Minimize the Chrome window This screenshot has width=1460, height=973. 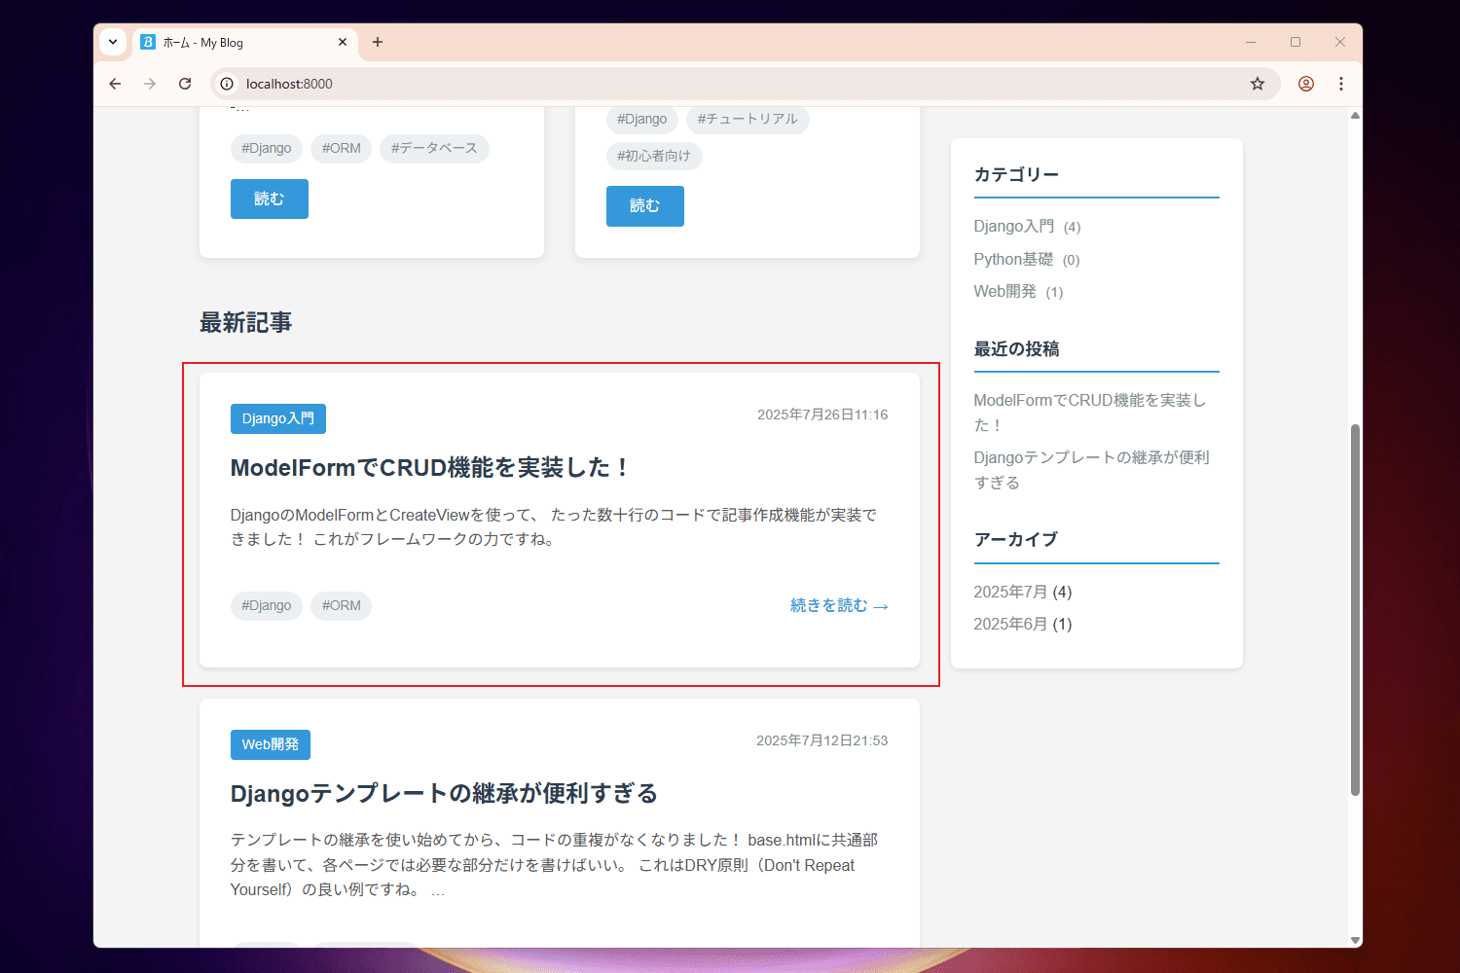click(1251, 42)
